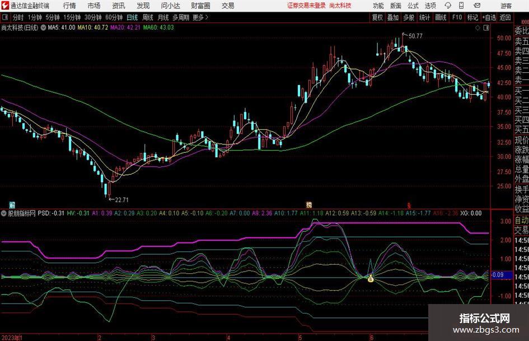The image size is (529, 341).
Task: Click the 画线 drawing tools button
Action: (441, 17)
